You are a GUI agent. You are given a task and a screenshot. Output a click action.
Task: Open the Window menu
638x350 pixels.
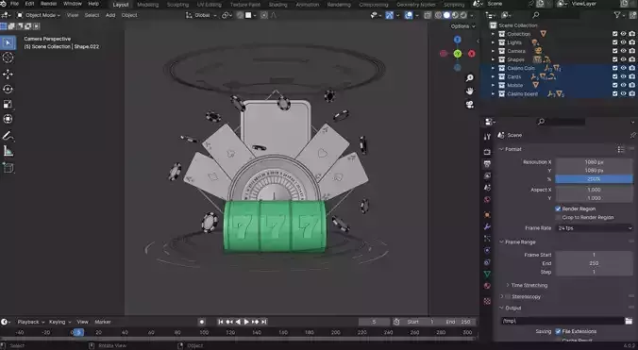point(73,4)
